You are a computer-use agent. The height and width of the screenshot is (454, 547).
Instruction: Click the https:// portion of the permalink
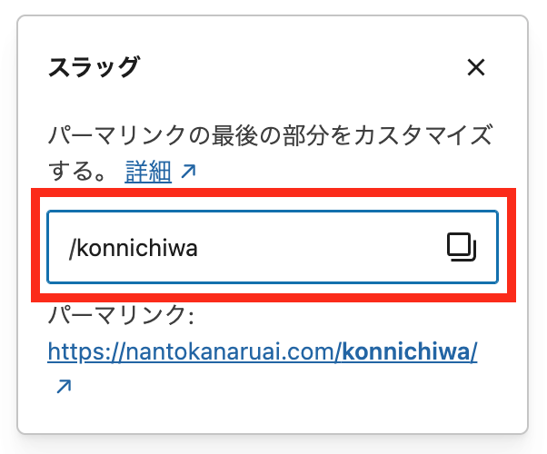click(x=83, y=351)
